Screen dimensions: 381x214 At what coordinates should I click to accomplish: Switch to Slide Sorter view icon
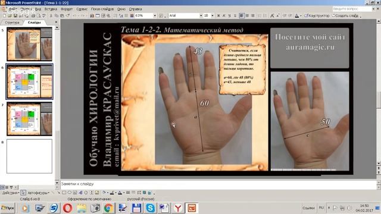[7, 187]
